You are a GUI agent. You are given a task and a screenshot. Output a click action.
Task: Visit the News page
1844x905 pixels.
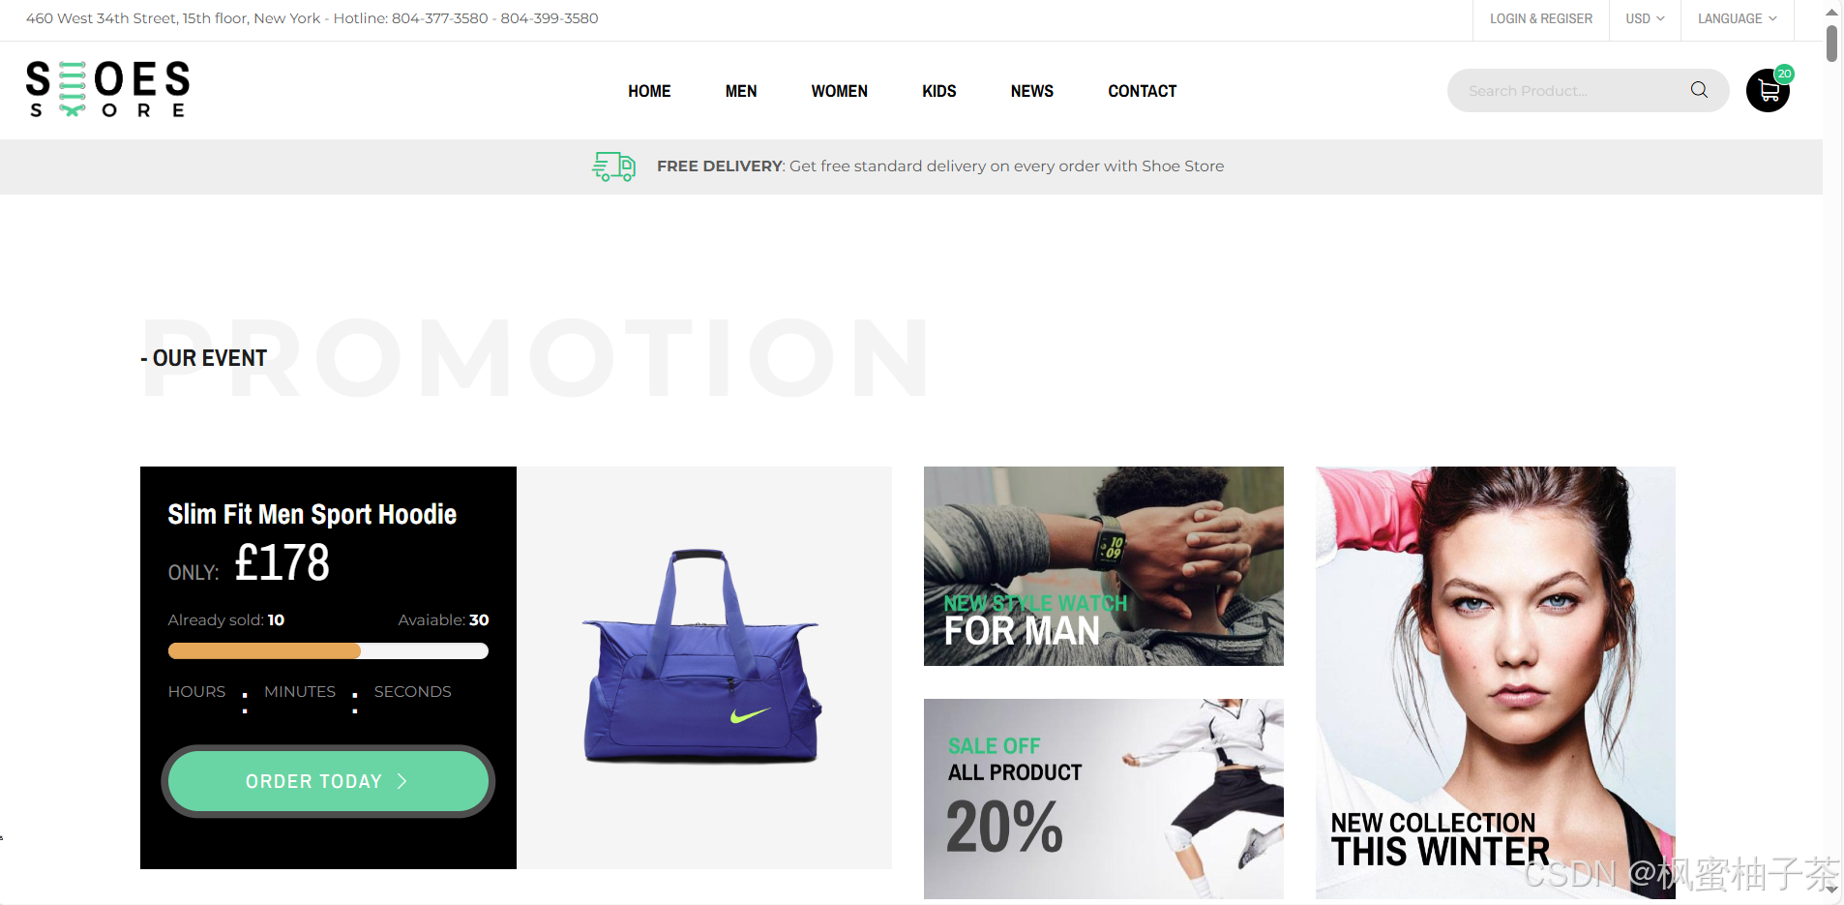[x=1031, y=91]
